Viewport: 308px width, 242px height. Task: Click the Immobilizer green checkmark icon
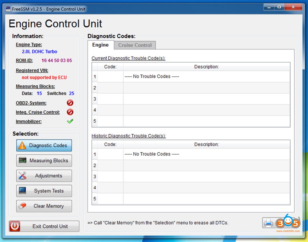[x=70, y=121]
